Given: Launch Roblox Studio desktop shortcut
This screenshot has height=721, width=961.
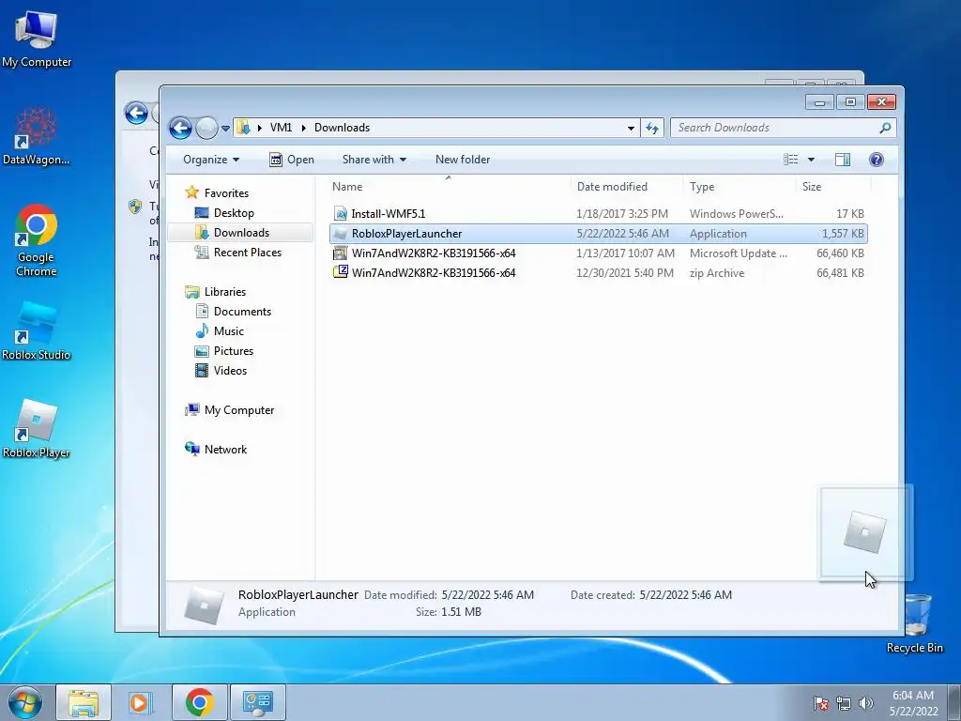Looking at the screenshot, I should coord(37,331).
